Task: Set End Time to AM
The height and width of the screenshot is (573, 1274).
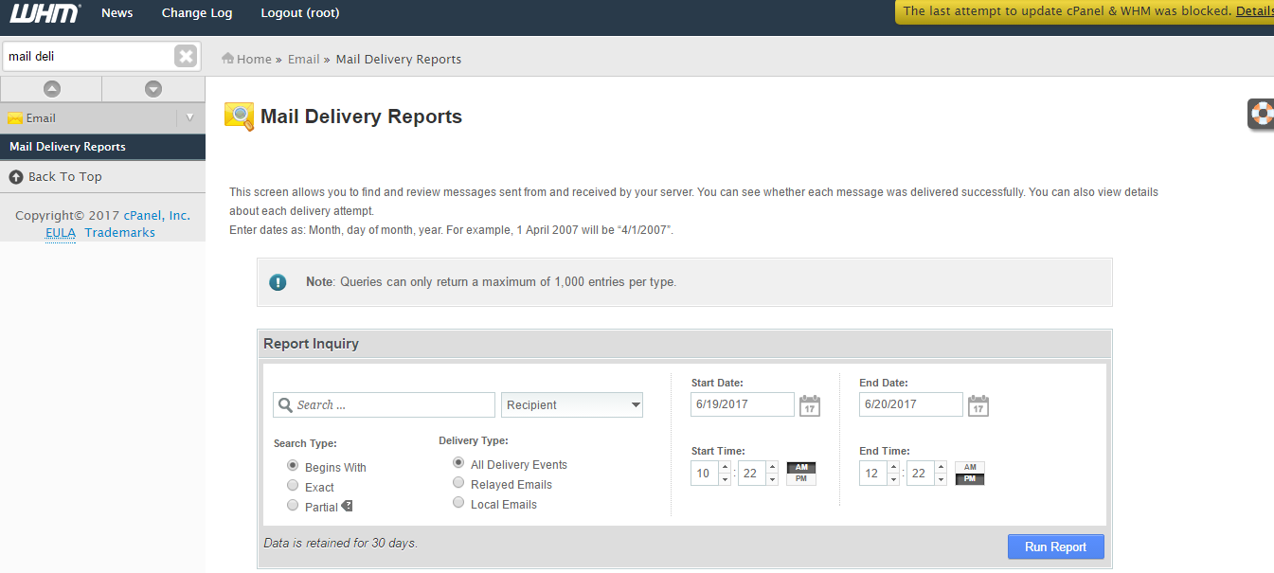Action: click(x=970, y=468)
